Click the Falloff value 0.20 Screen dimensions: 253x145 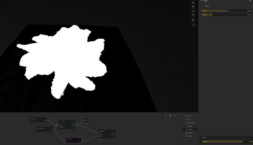point(249,15)
